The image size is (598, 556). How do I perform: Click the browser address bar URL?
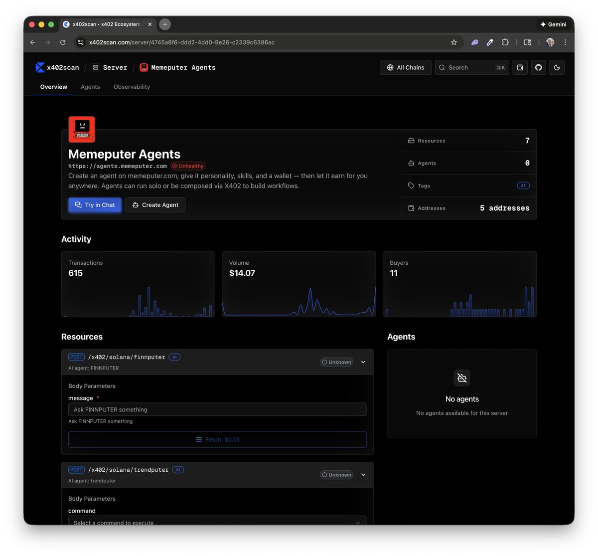182,42
